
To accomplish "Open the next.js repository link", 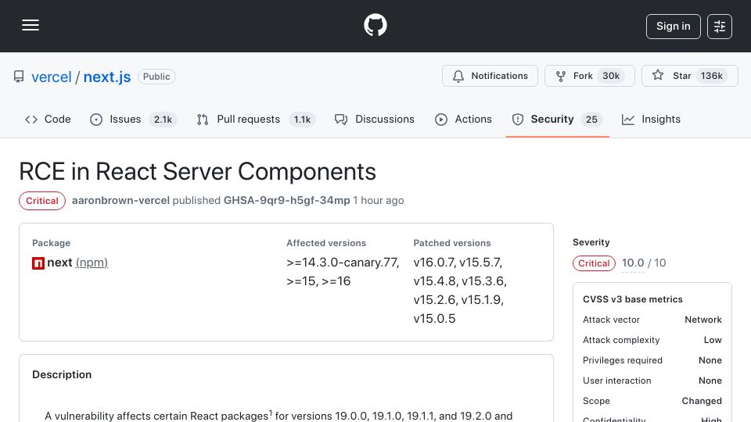I will pyautogui.click(x=107, y=77).
